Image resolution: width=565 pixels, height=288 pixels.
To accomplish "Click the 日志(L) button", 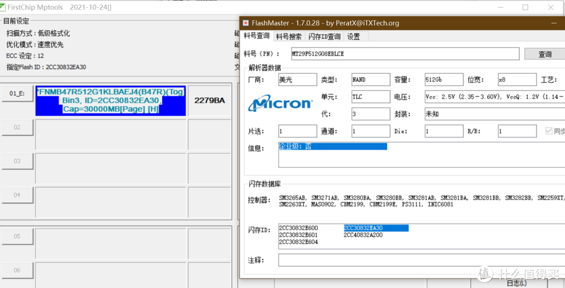I will 517,283.
